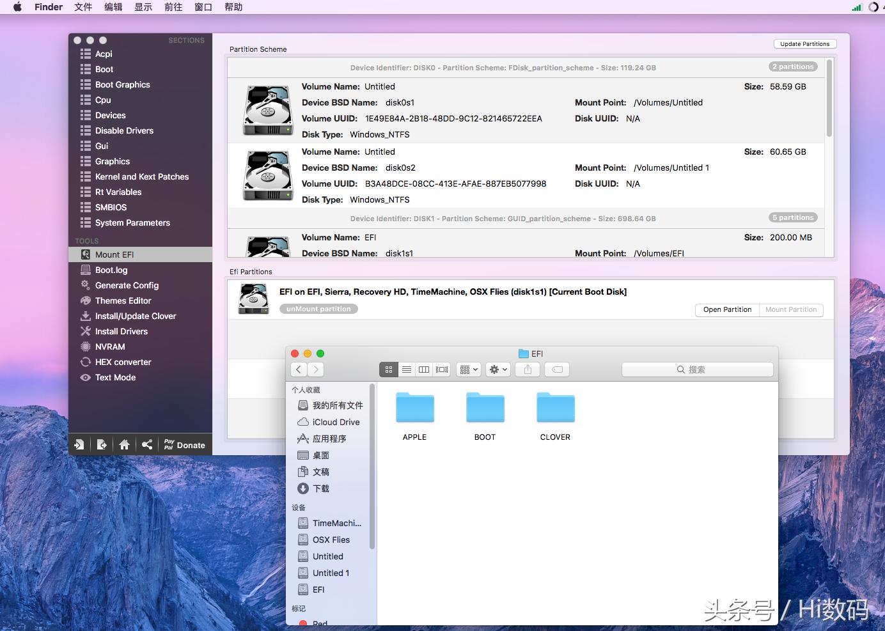885x631 pixels.
Task: Open the 窗口 menu
Action: pyautogui.click(x=203, y=7)
